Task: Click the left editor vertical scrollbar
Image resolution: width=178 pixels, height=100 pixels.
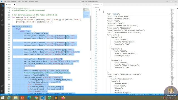Action: coord(91,33)
